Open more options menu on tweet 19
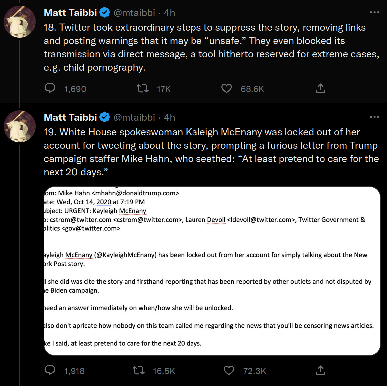The width and height of the screenshot is (387, 386). (374, 117)
